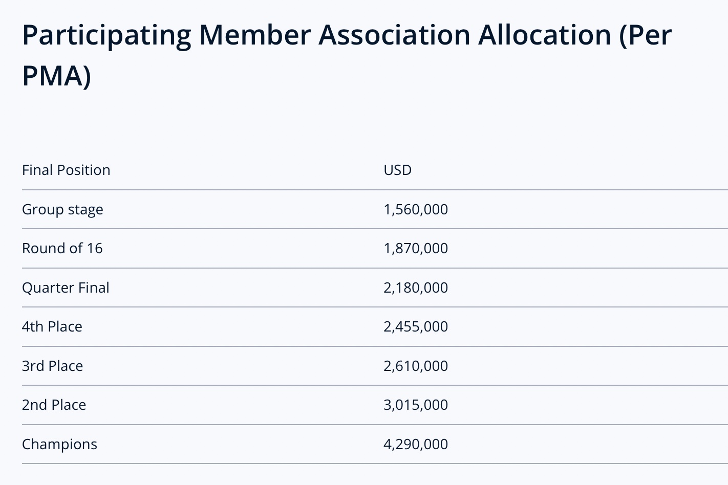This screenshot has width=728, height=485.
Task: Click the Champions row label
Action: (59, 444)
